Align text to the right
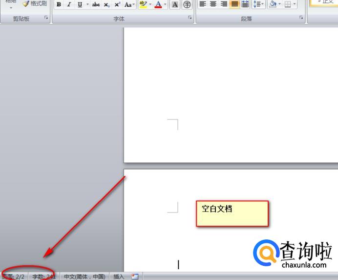 (224, 4)
